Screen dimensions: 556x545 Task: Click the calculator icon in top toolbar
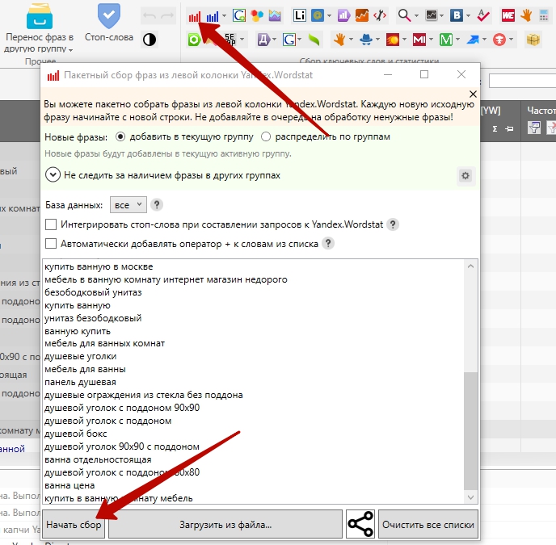click(x=544, y=15)
